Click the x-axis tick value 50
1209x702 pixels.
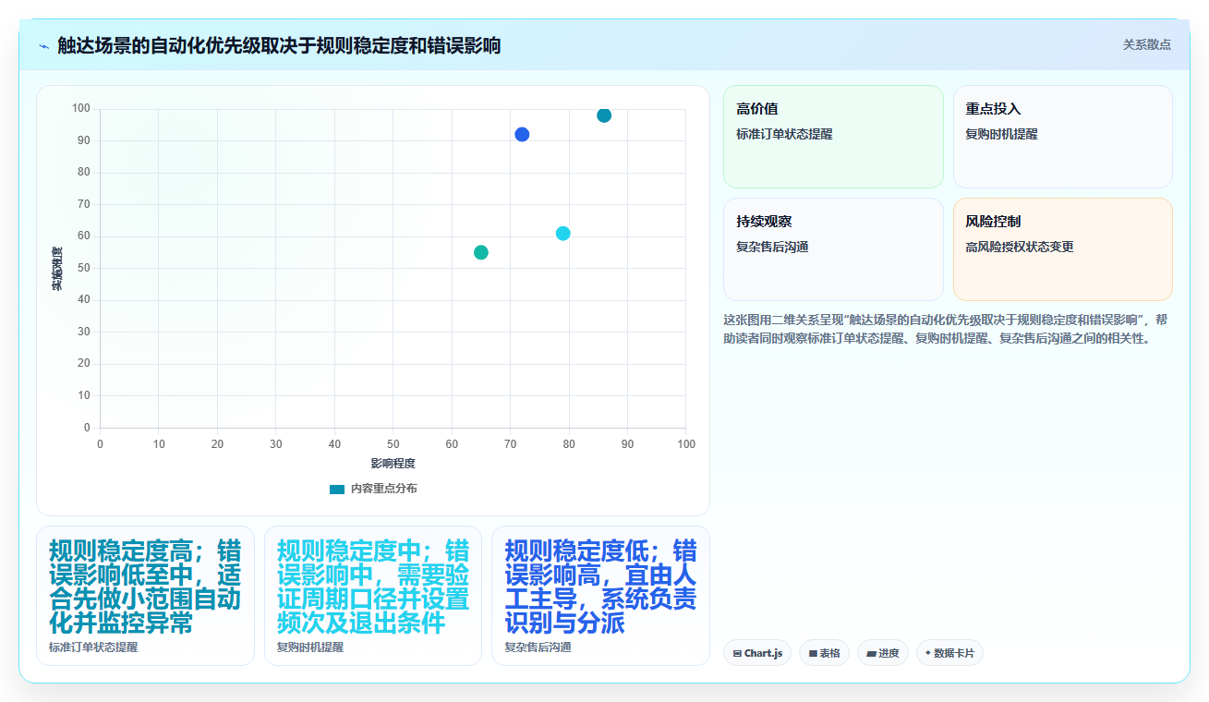coord(393,444)
